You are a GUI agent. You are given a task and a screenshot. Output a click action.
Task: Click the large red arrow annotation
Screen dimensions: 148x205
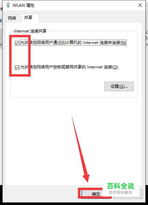point(80,149)
